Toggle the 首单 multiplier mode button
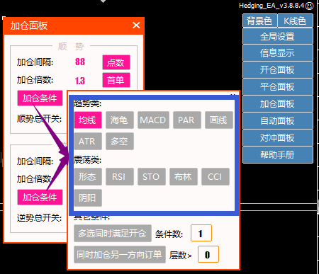The width and height of the screenshot is (319, 274). pos(116,80)
